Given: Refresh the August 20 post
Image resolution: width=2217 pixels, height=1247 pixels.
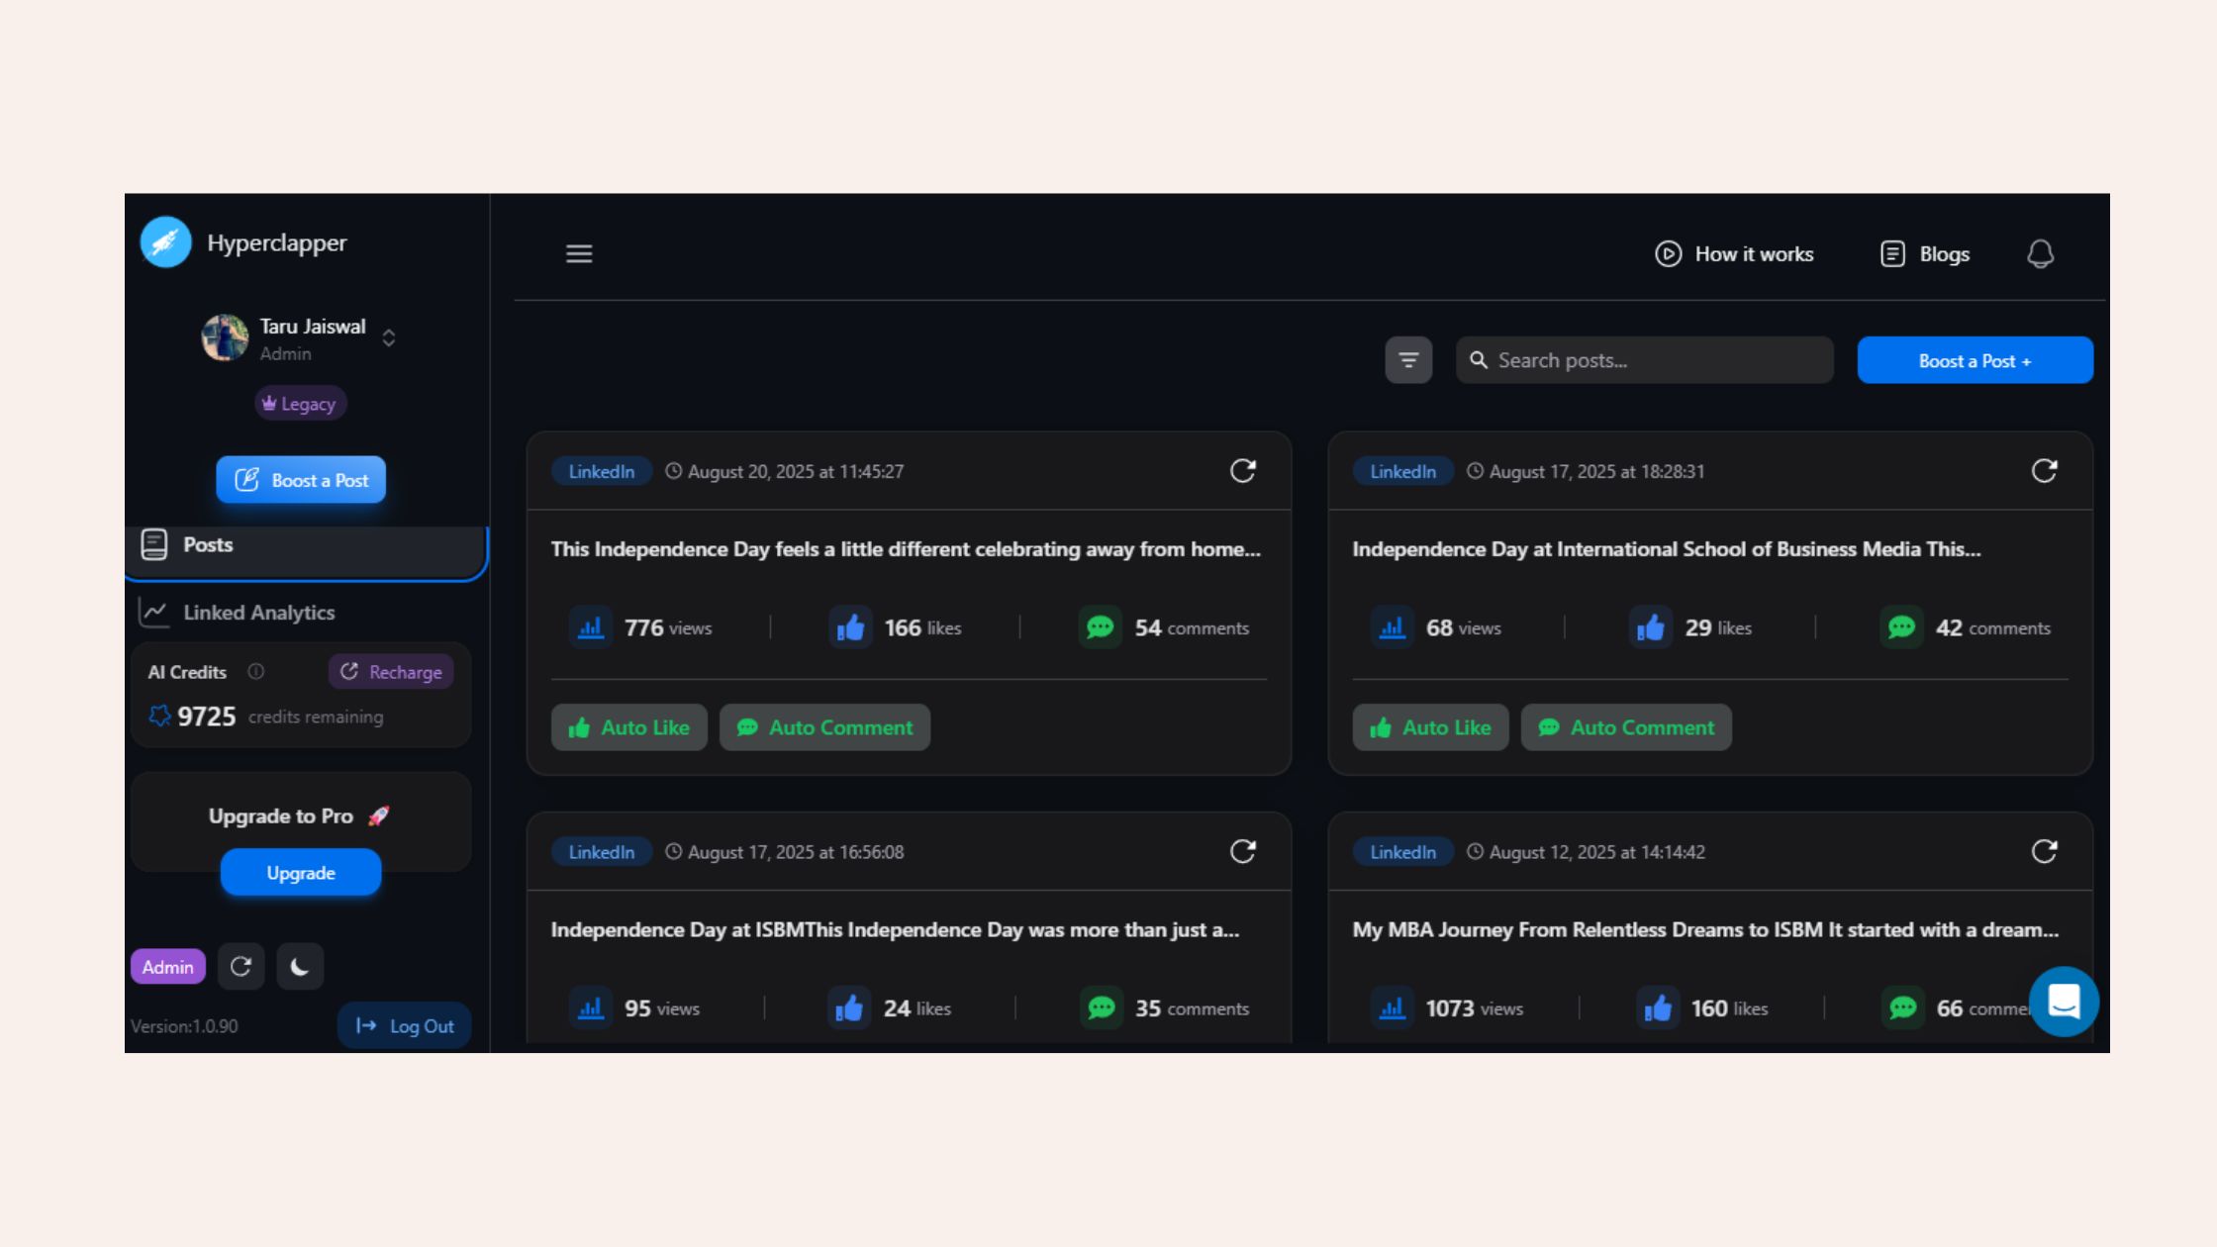Looking at the screenshot, I should click(1243, 471).
